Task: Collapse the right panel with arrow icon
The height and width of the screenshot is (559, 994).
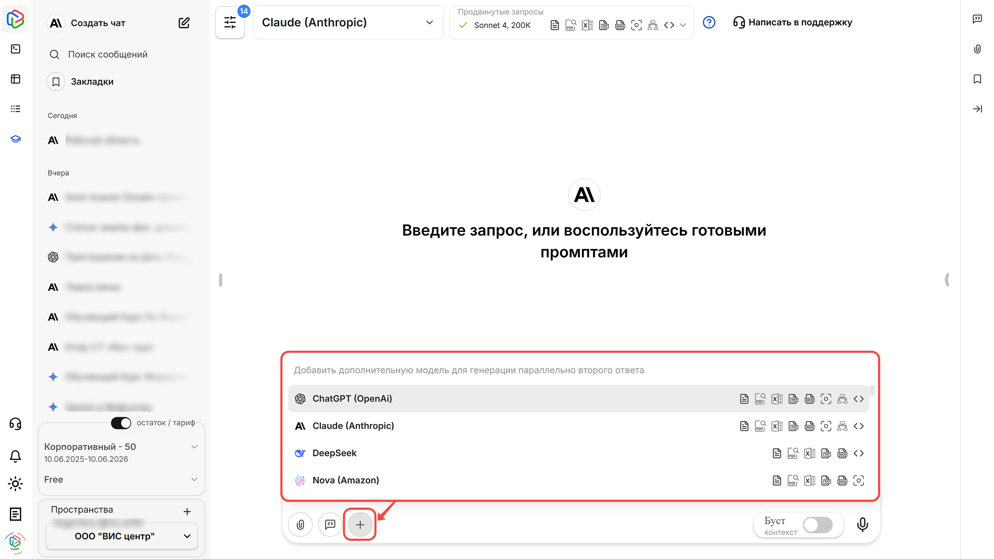Action: 977,109
